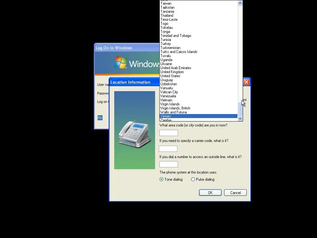
Task: Select Taiwan in the country list
Action: [x=198, y=3]
